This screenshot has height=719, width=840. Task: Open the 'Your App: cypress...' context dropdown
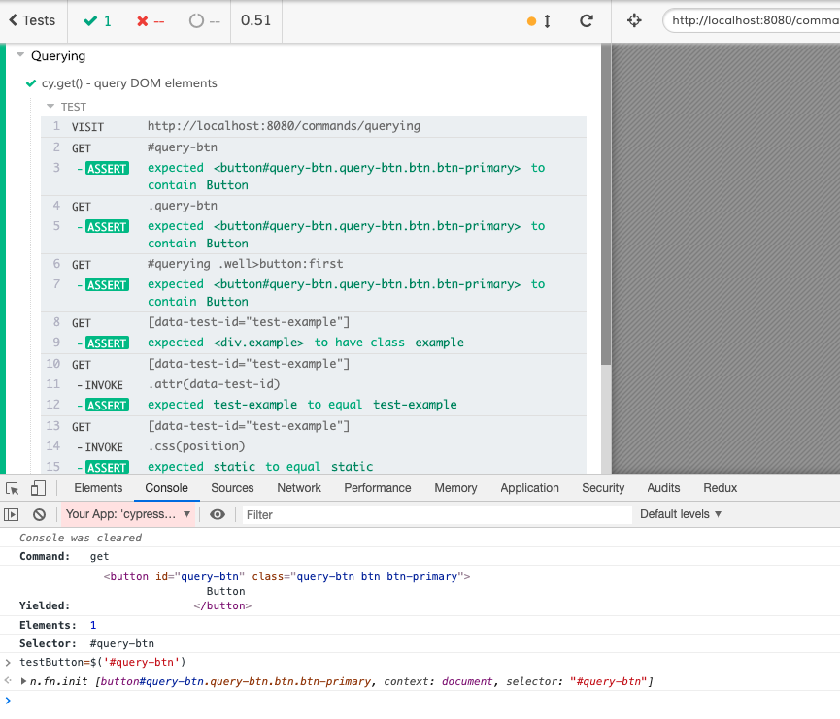point(127,514)
